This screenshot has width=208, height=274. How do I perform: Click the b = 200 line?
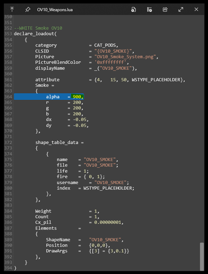pyautogui.click(x=64, y=114)
